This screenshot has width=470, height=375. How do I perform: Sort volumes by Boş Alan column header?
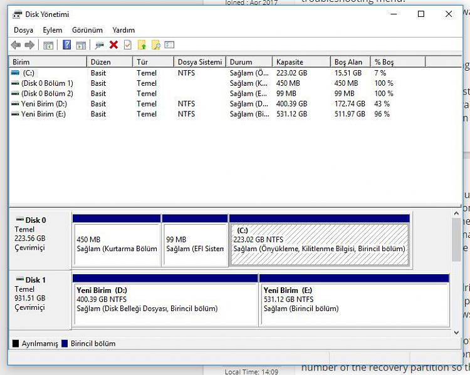[x=349, y=62]
